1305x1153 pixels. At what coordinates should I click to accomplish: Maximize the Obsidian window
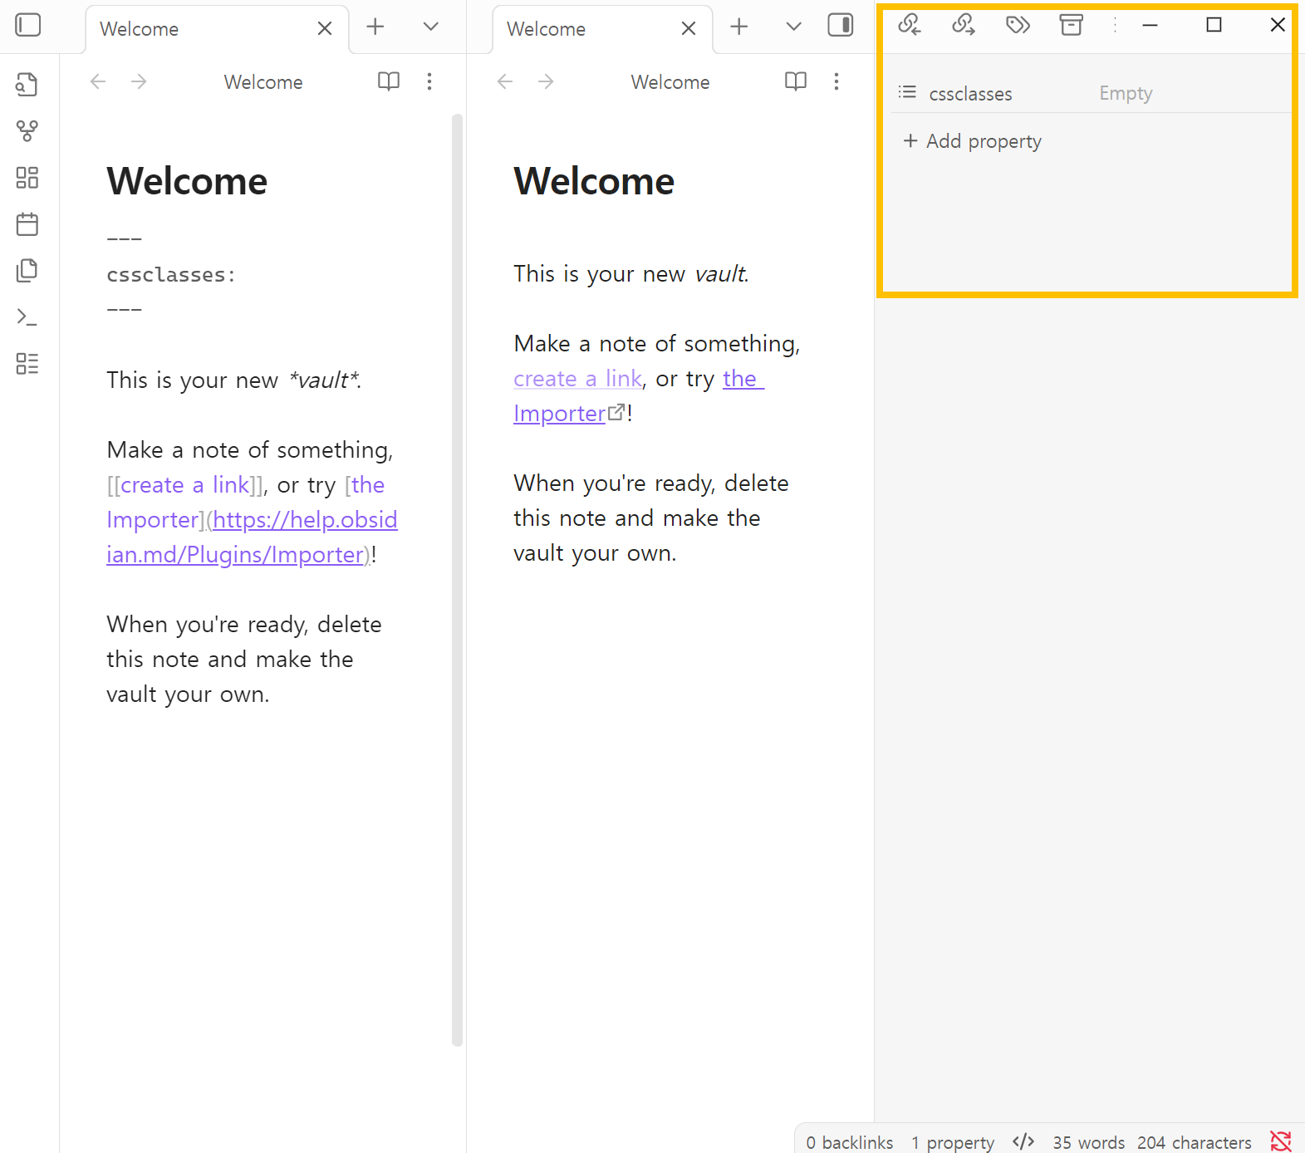(1214, 25)
